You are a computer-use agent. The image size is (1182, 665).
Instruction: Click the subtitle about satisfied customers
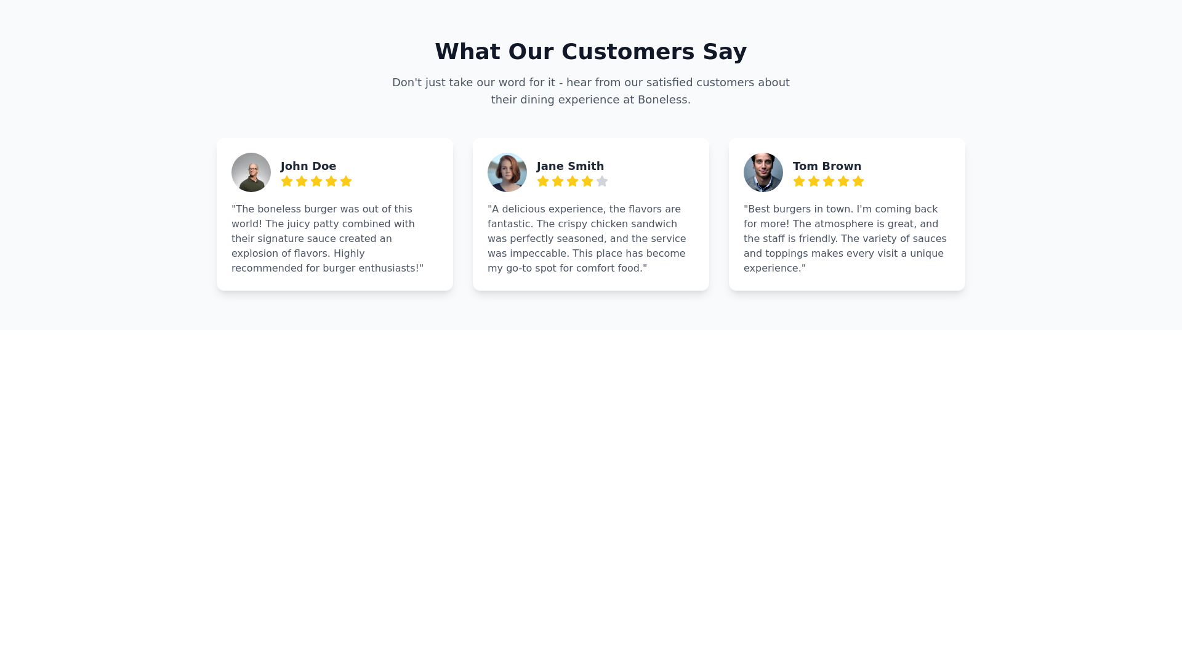click(591, 91)
